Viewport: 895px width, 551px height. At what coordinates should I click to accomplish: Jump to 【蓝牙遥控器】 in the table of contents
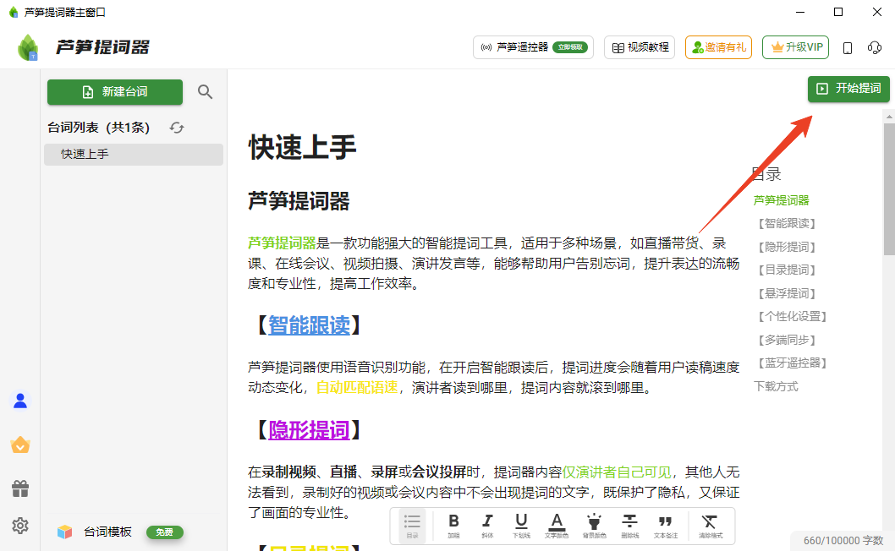click(x=793, y=363)
